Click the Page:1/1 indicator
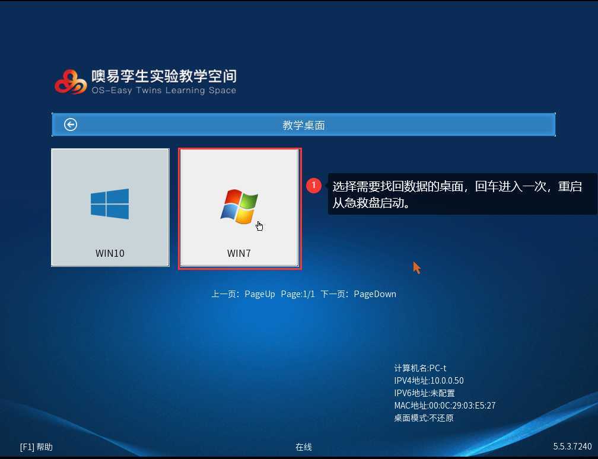598x459 pixels. [x=298, y=294]
